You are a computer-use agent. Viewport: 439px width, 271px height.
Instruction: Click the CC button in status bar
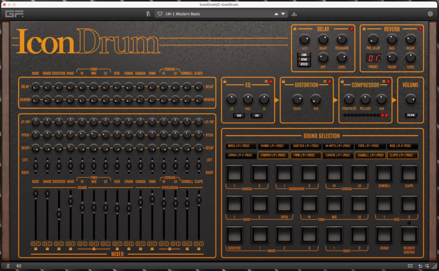coord(410,266)
